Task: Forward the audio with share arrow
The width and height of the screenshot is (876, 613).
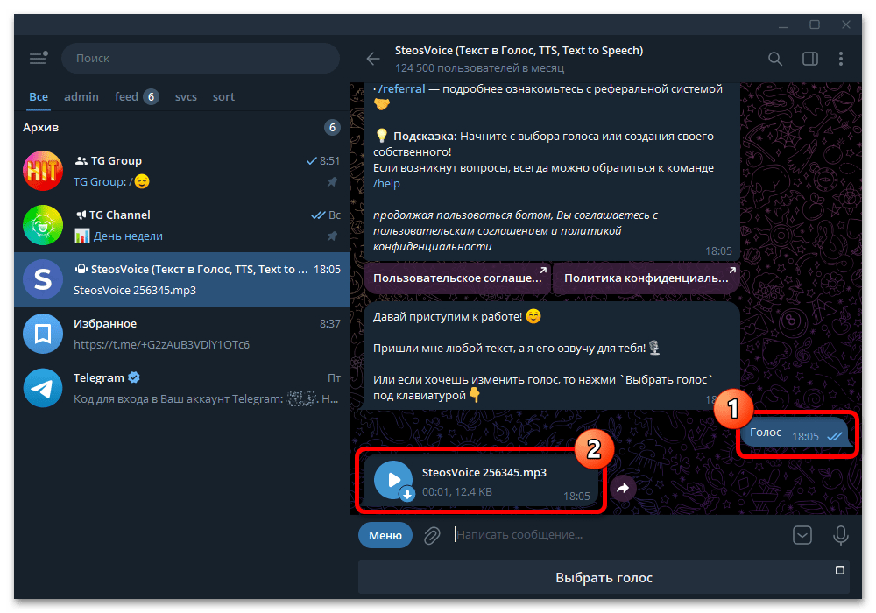Action: [x=623, y=488]
